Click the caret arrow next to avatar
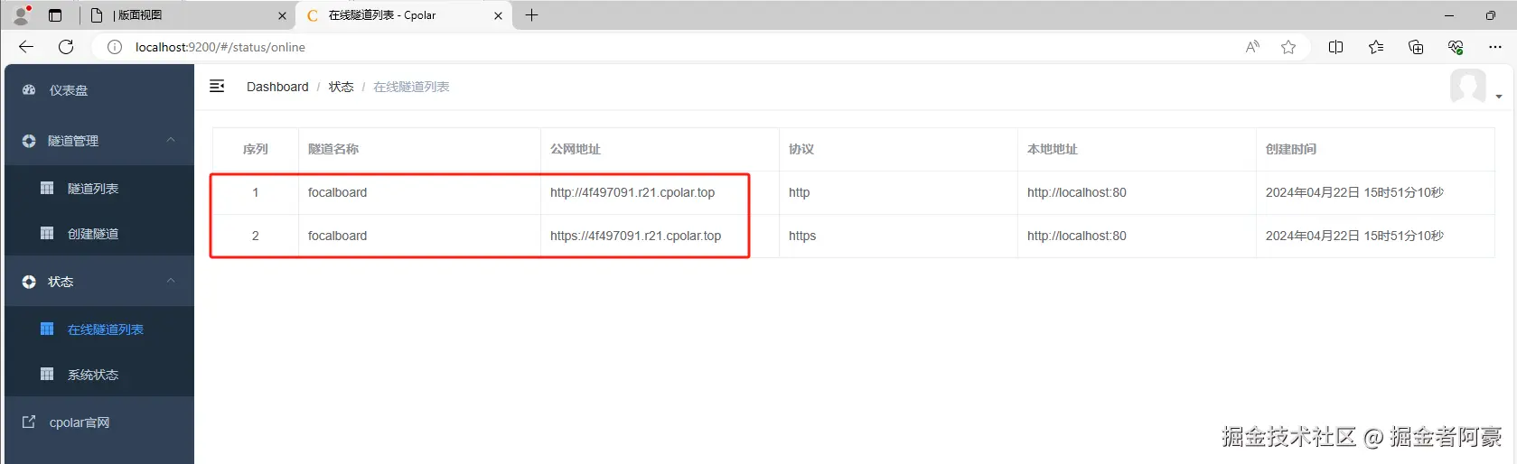The height and width of the screenshot is (464, 1517). pyautogui.click(x=1498, y=97)
